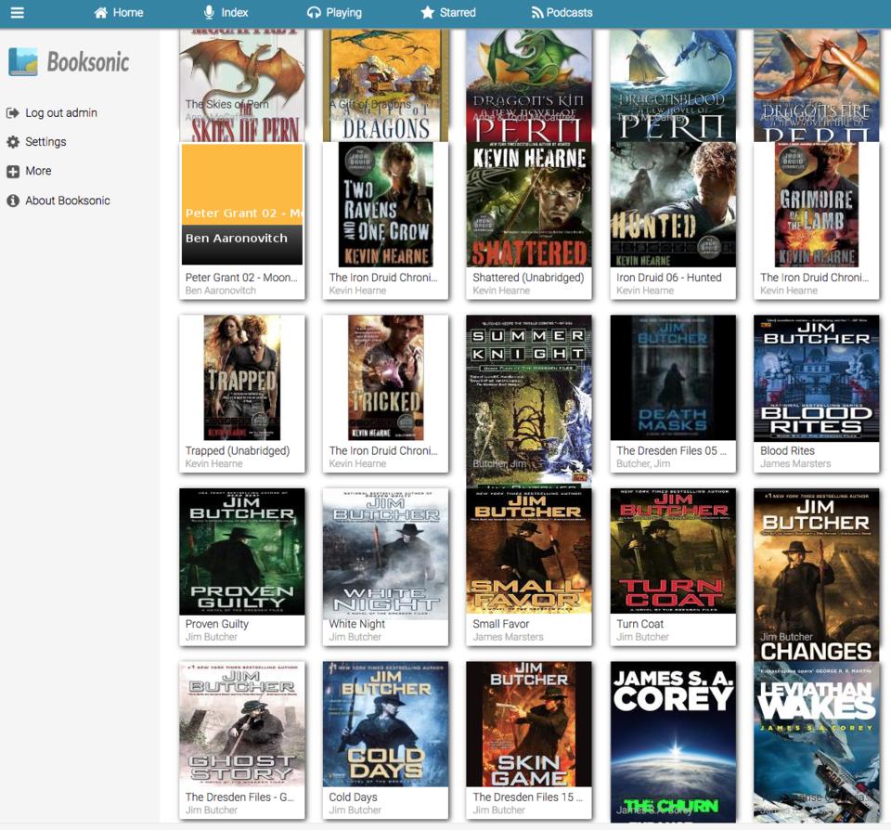Expand the More plus icon
The image size is (891, 830).
point(13,172)
